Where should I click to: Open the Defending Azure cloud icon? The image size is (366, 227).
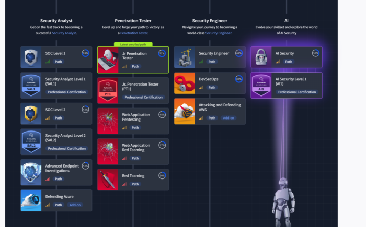31,200
